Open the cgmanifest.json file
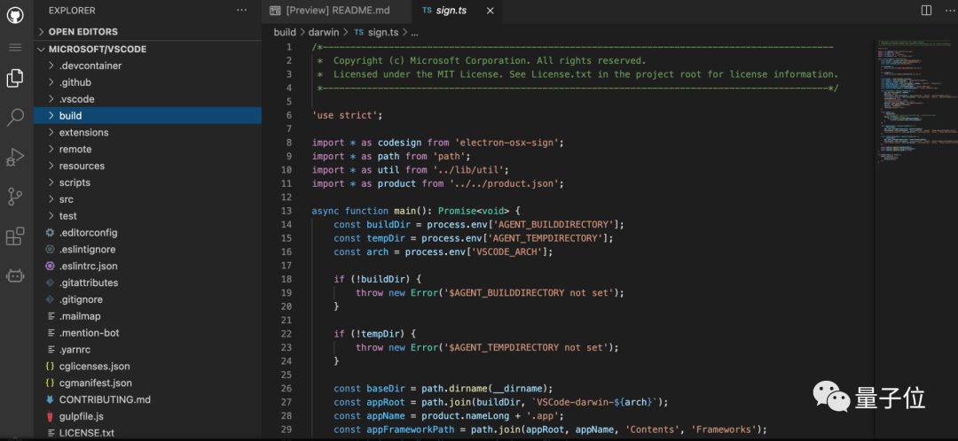The image size is (958, 441). [147, 383]
